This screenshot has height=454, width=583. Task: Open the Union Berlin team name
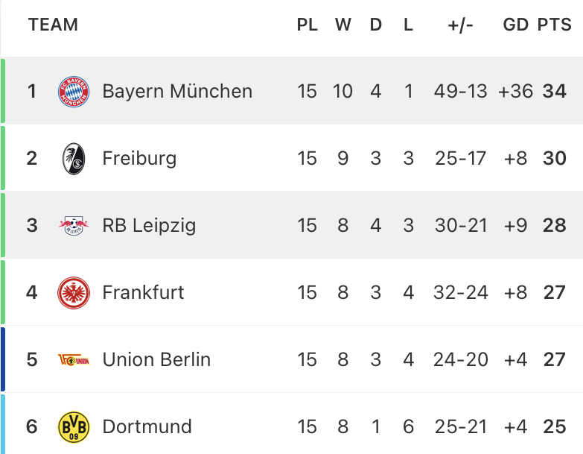(156, 359)
